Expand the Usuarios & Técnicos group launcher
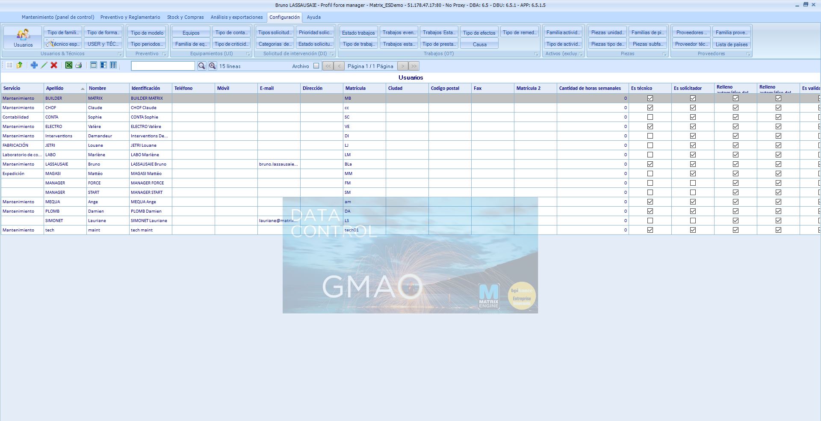The image size is (821, 421). click(x=120, y=54)
